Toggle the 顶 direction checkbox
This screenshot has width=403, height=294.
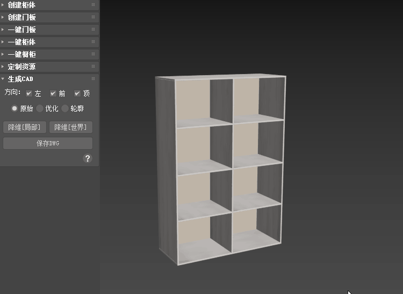click(x=77, y=93)
